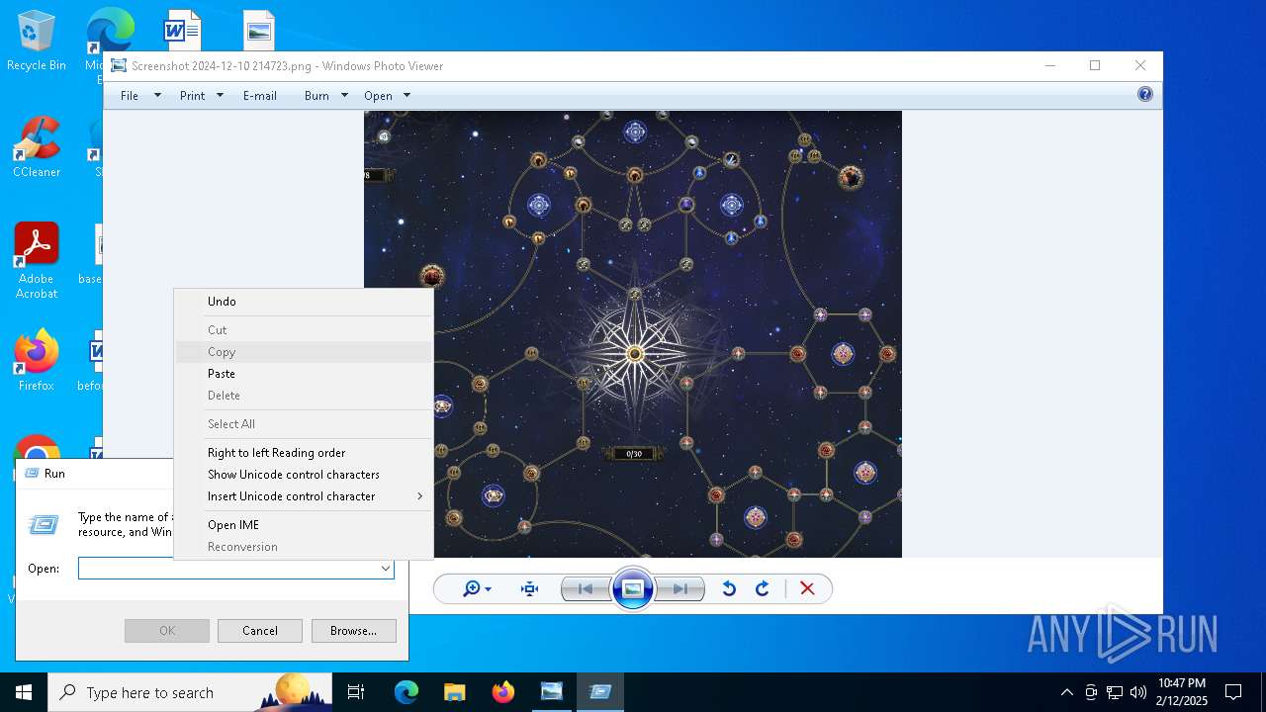Screen dimensions: 1266x712
Task: Open the Burn menu
Action: pos(316,96)
